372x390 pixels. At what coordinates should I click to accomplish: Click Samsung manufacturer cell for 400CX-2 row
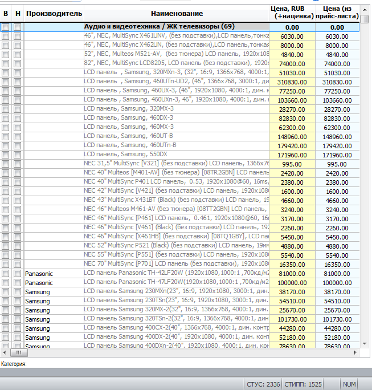click(x=54, y=328)
